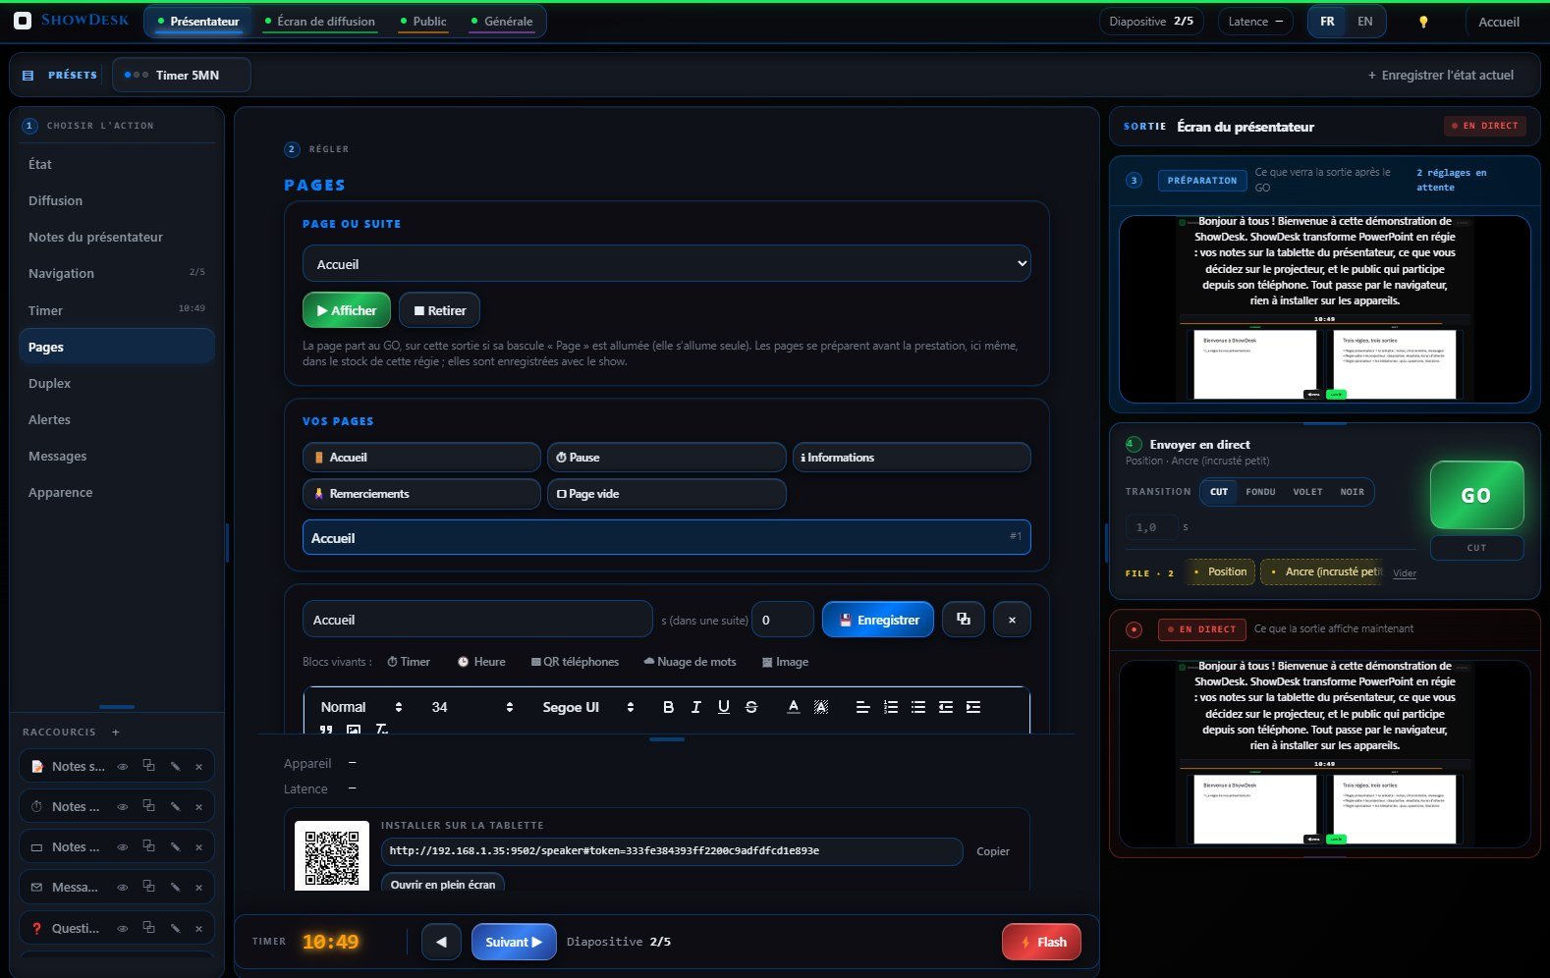Click Vider link in the file queue
This screenshot has height=978, width=1550.
(1405, 573)
